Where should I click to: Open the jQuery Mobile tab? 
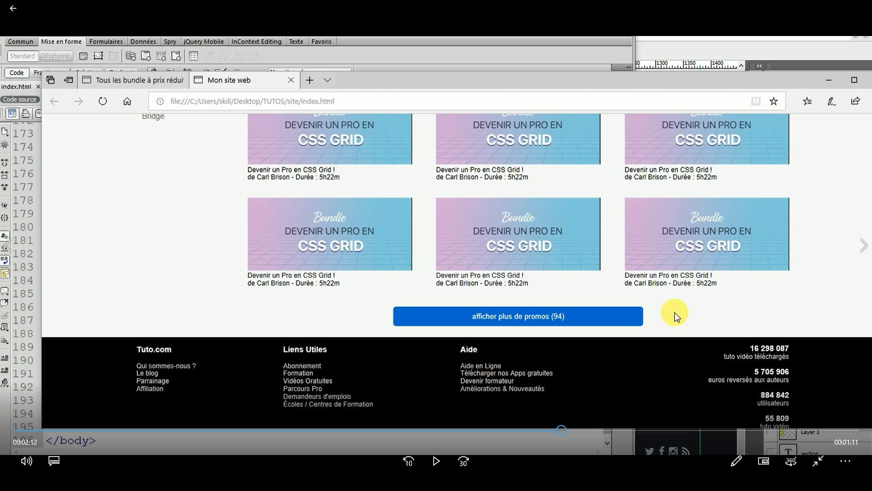tap(204, 41)
